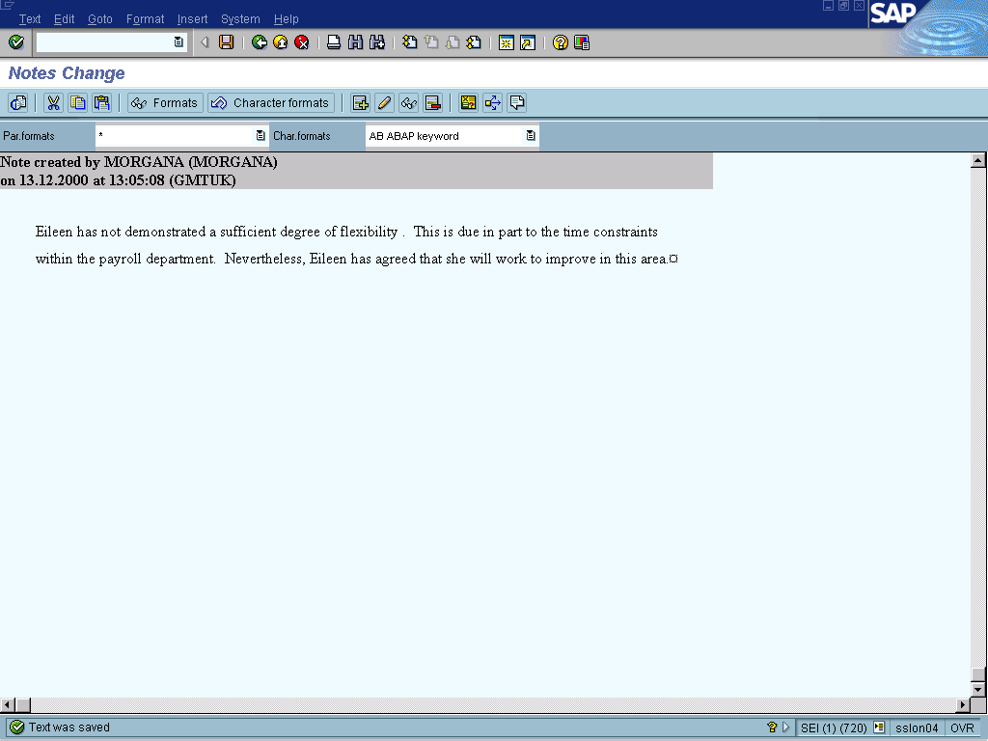Click the Character formats button
Screen dimensions: 988x741
pyautogui.click(x=271, y=102)
